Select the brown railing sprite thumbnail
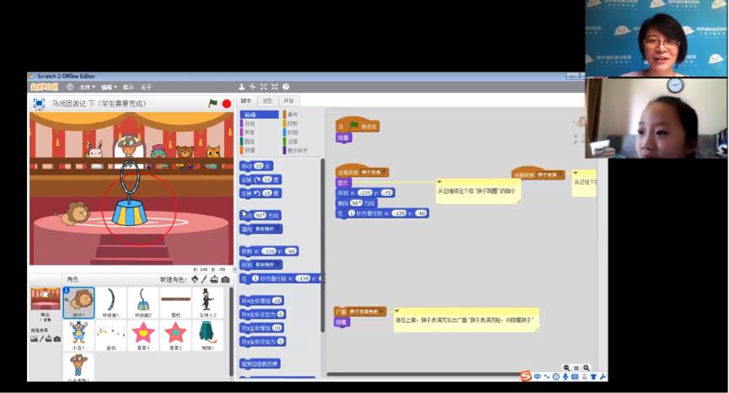Viewport: 729px width, 393px height. (x=175, y=302)
